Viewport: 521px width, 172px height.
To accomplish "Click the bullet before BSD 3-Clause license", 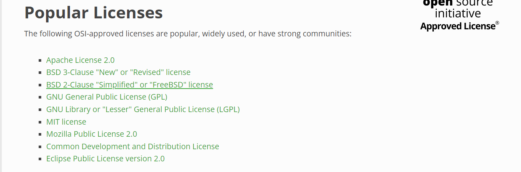I will tap(40, 73).
